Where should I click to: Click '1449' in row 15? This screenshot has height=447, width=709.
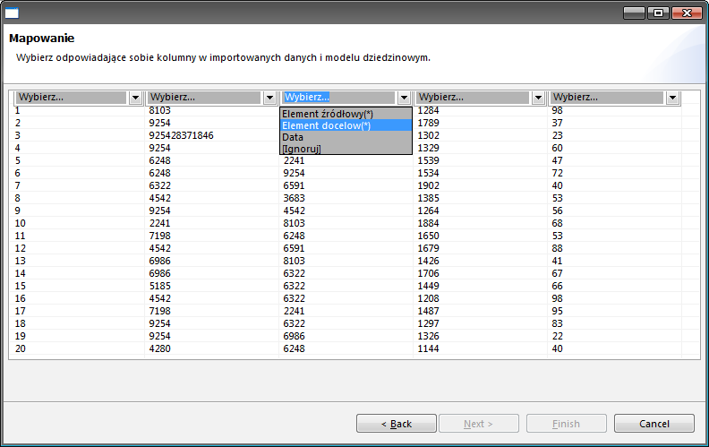428,286
